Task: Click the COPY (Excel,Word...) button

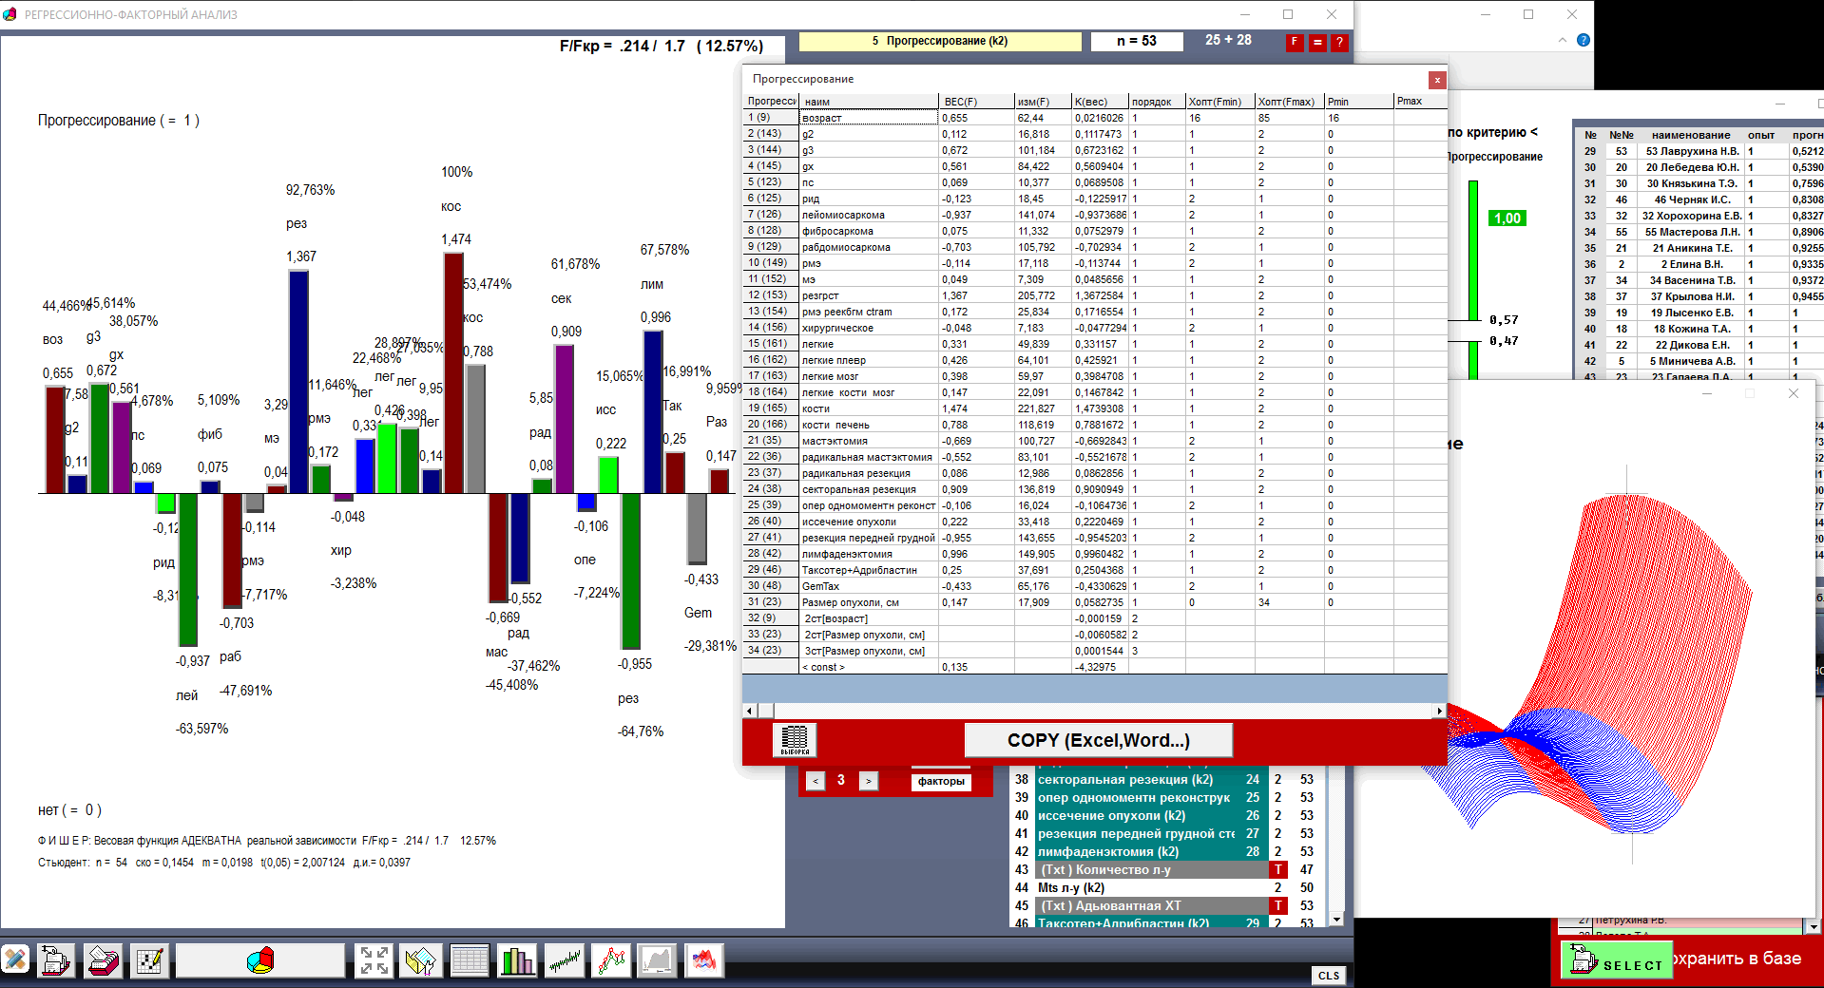Action: point(1098,740)
